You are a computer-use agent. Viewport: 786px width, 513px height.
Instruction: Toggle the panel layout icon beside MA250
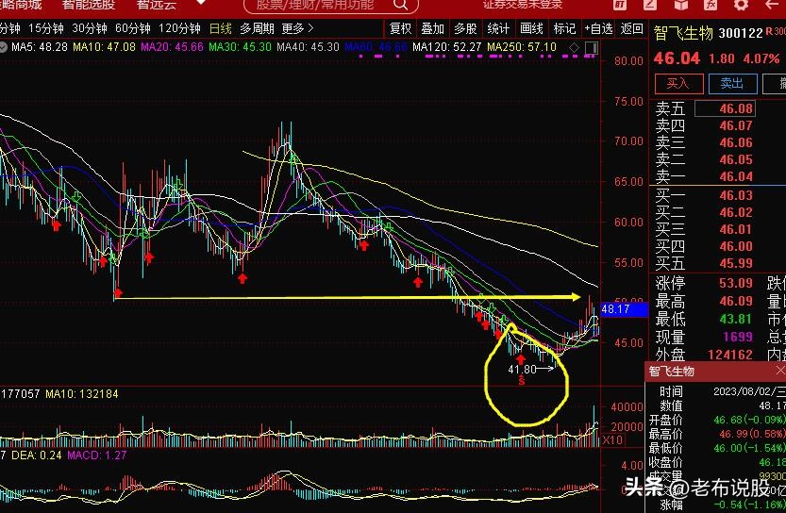point(592,47)
